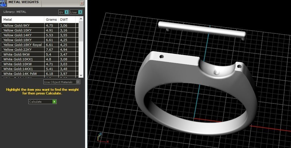Toggle the GV library switch
This screenshot has width=291, height=148.
coord(64,12)
